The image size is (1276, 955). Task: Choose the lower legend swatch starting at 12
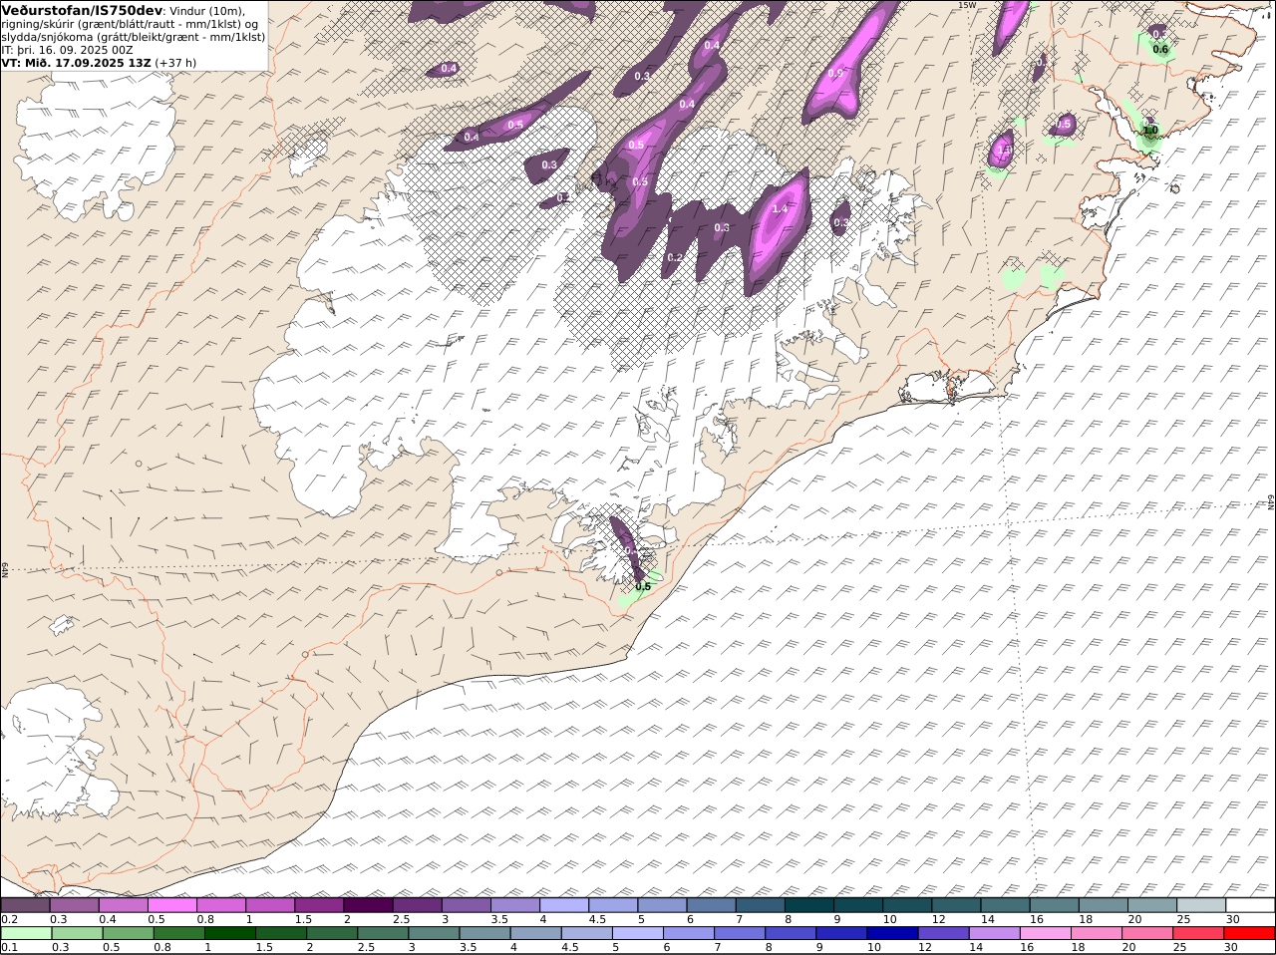[943, 933]
